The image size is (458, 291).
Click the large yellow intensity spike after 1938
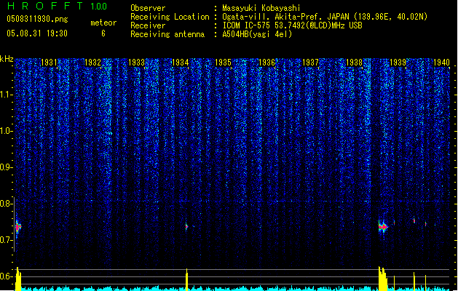coord(383,279)
